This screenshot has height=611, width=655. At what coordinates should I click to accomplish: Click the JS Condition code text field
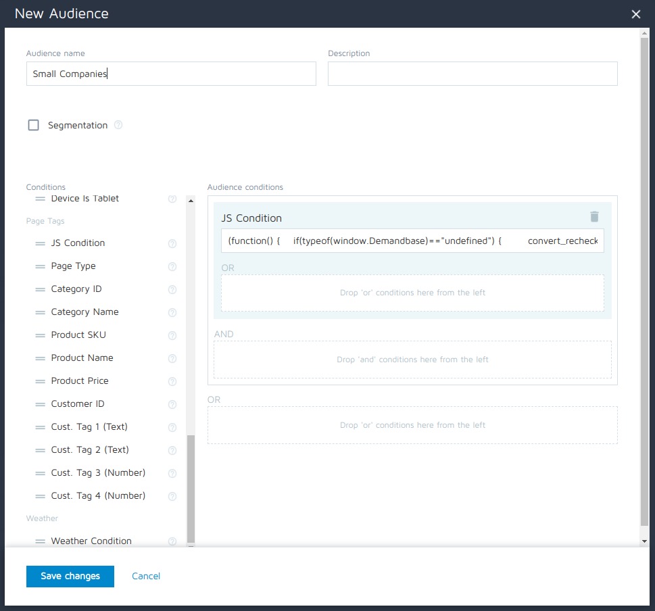(412, 241)
